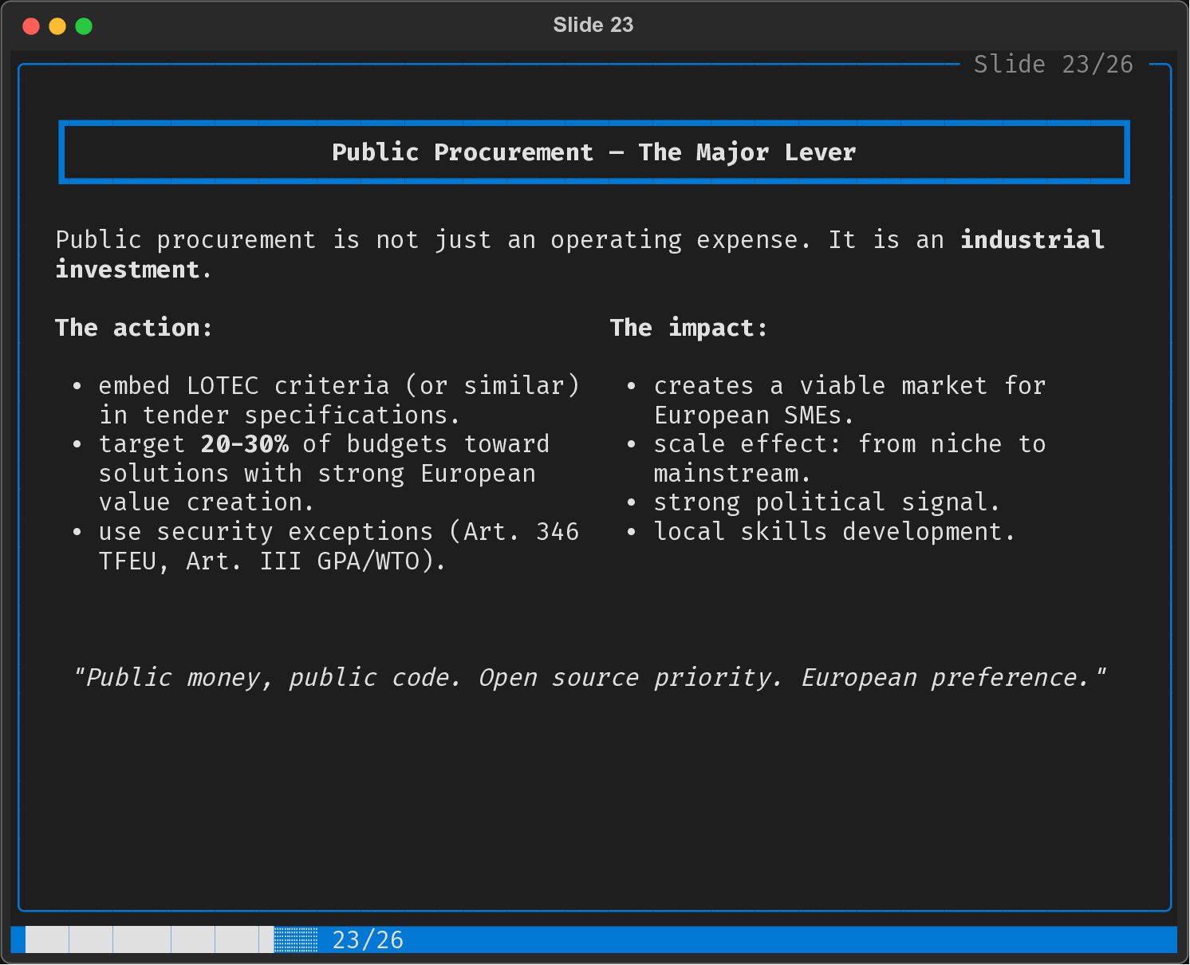Click the 'Public Procurement — The Major Lever' title
1190x965 pixels.
click(x=593, y=152)
